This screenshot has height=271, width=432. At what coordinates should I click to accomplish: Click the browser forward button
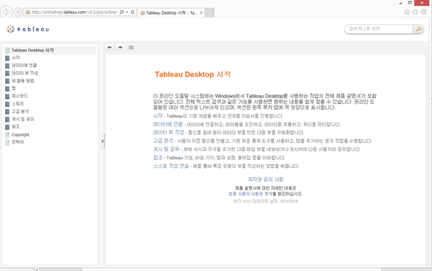(x=18, y=12)
